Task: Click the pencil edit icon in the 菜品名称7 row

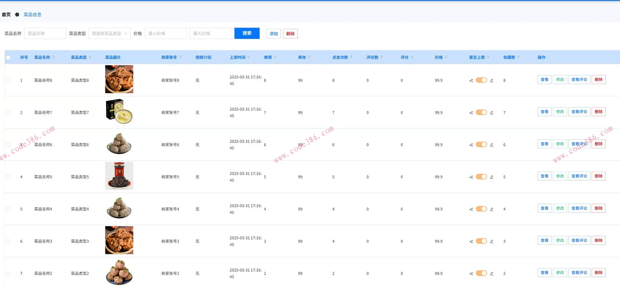Action: click(491, 113)
